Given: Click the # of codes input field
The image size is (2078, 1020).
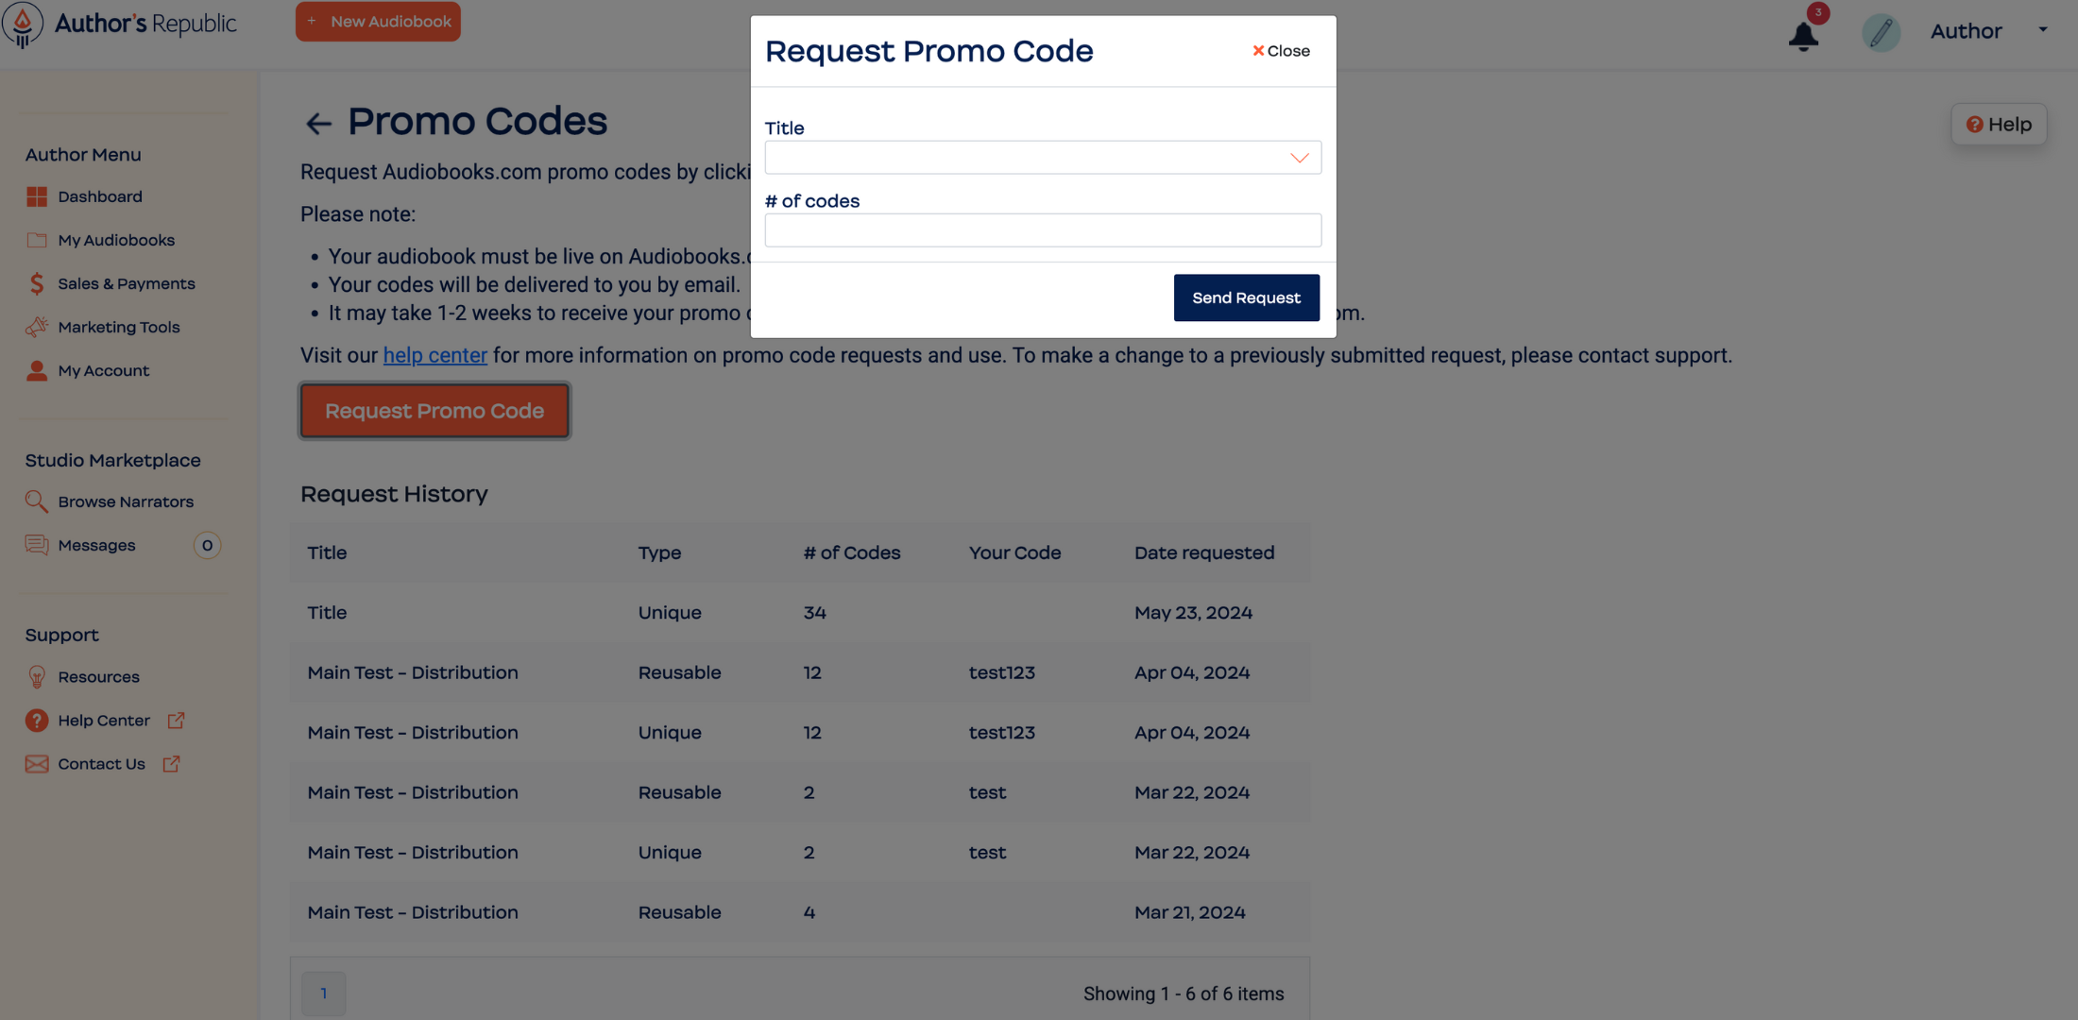Looking at the screenshot, I should (x=1043, y=230).
